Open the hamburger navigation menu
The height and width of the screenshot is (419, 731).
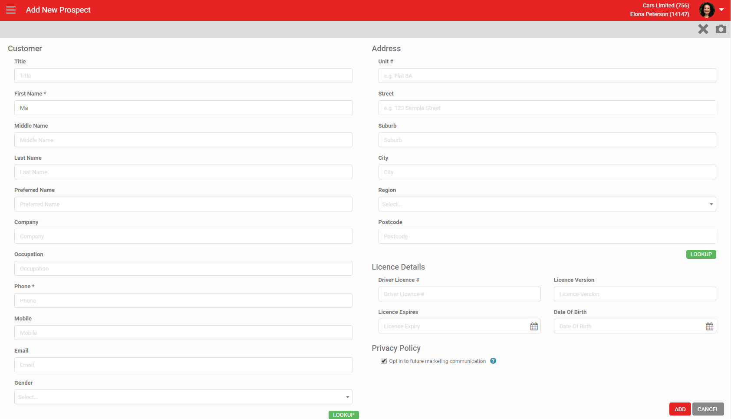pos(11,10)
